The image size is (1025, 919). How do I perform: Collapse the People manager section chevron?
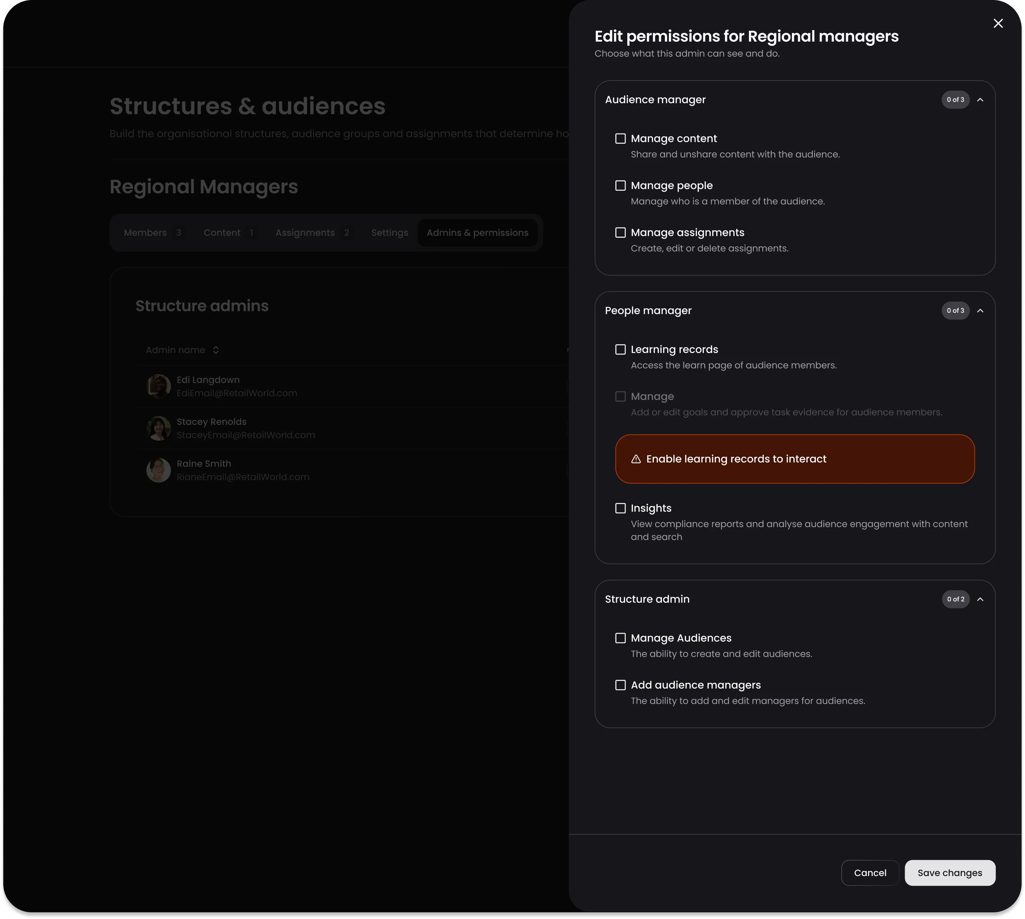tap(980, 311)
